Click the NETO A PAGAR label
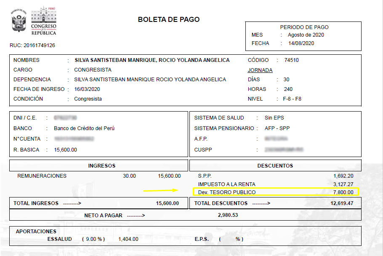This screenshot has height=256, width=383. pos(103,216)
